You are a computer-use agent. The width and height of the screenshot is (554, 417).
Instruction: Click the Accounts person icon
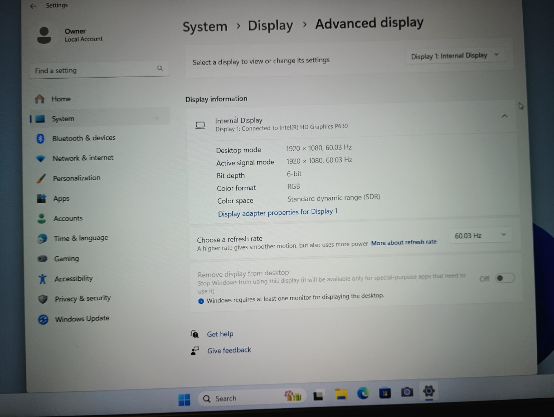coord(42,219)
